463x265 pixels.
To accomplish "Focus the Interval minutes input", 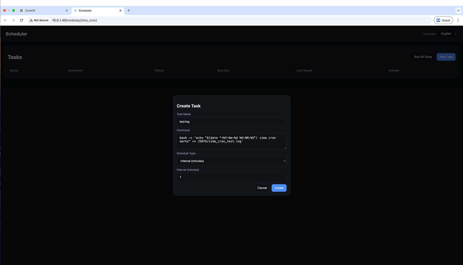I will point(231,177).
